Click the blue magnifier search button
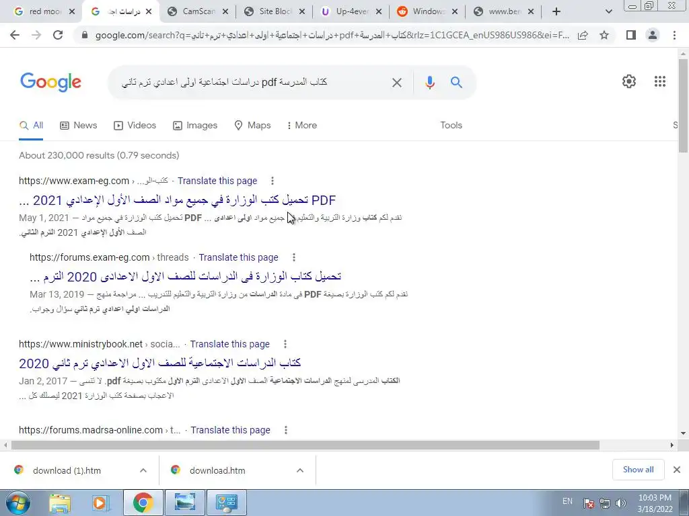Viewport: 689px width, 516px height. point(457,82)
